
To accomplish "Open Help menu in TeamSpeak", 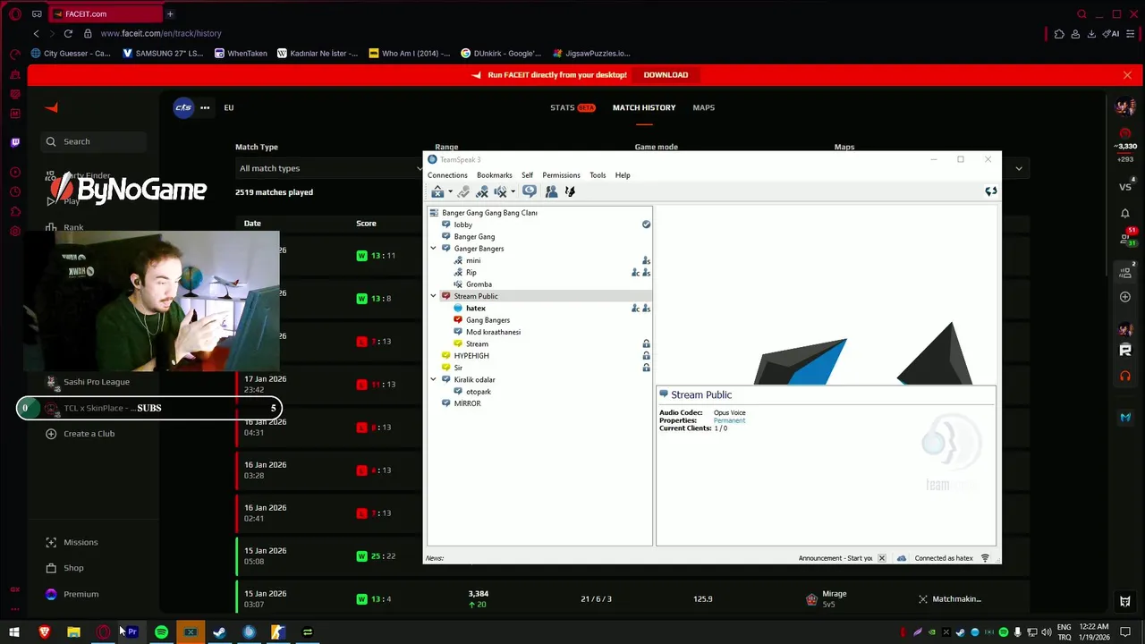I will [x=623, y=175].
